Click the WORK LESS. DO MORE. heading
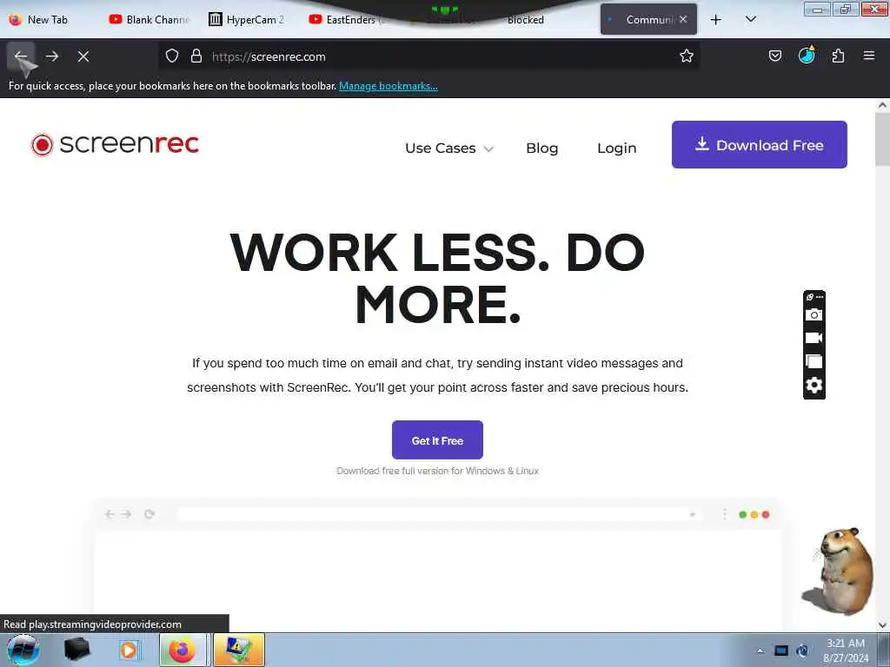 coord(437,278)
